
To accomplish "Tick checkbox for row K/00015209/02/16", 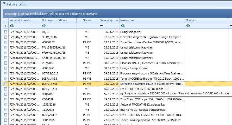I will click(x=5, y=58).
